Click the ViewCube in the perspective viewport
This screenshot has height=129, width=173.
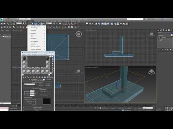pos(151,72)
